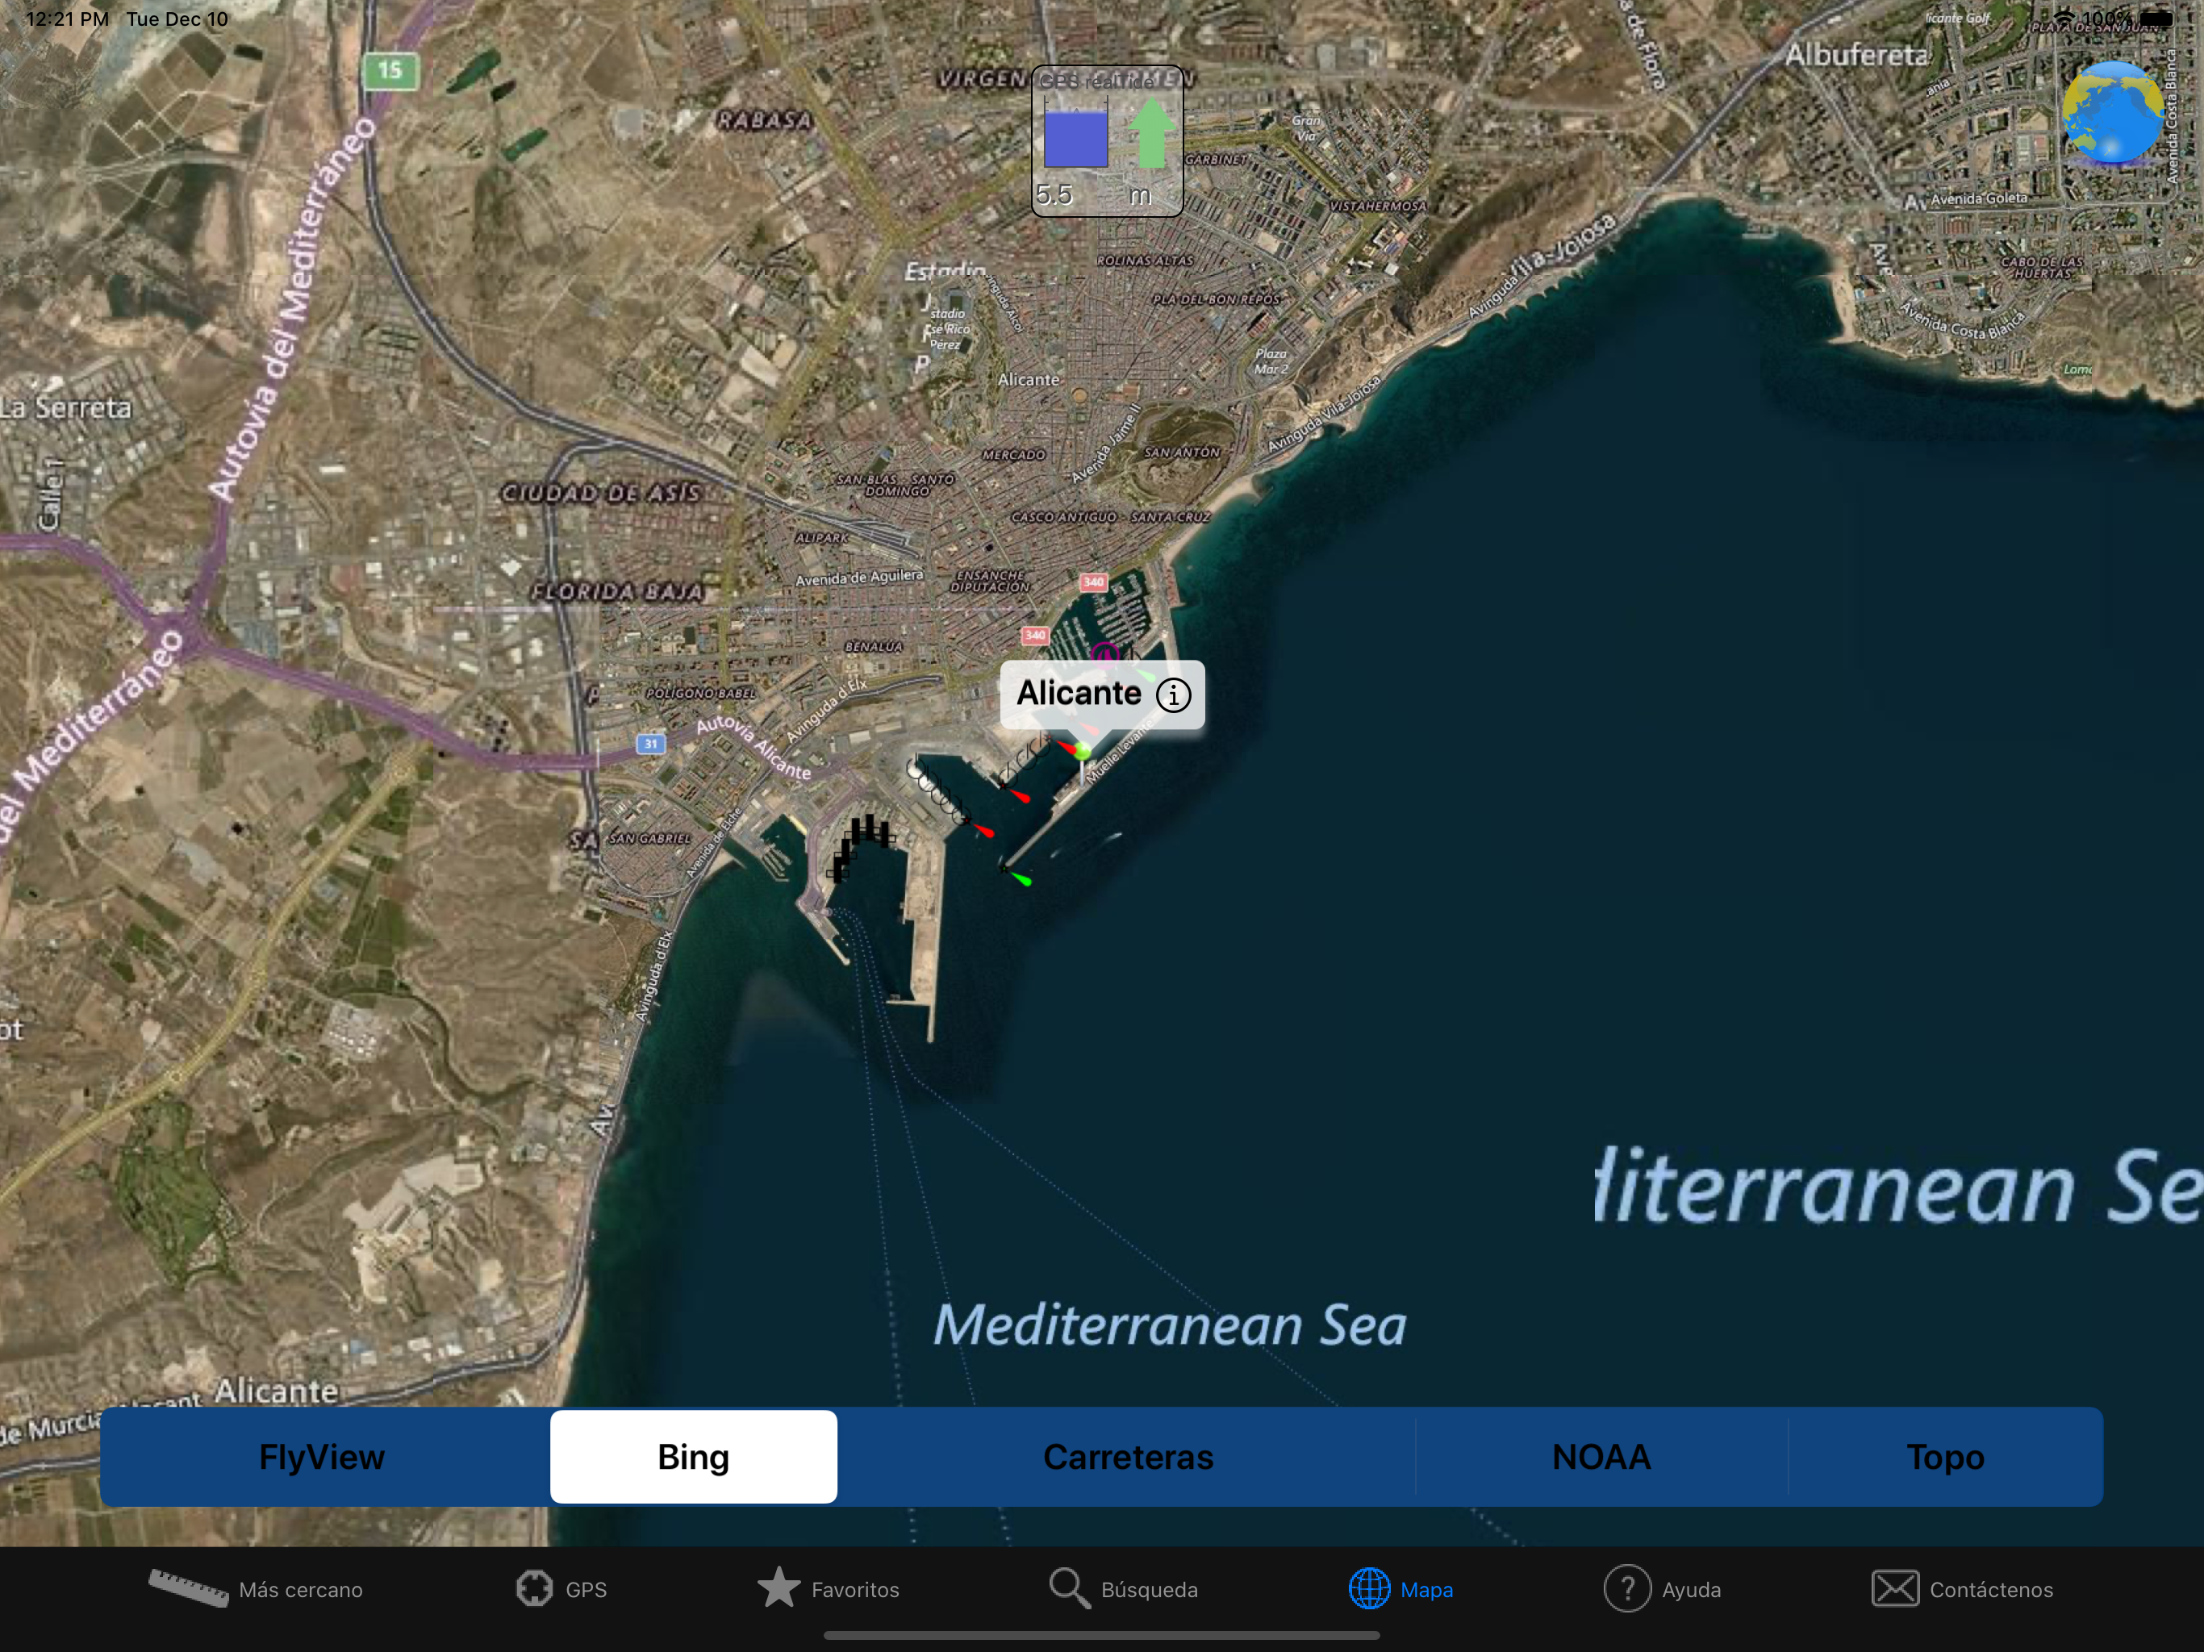Viewport: 2204px width, 1652px height.
Task: Select the Mapa tab
Action: 1400,1589
